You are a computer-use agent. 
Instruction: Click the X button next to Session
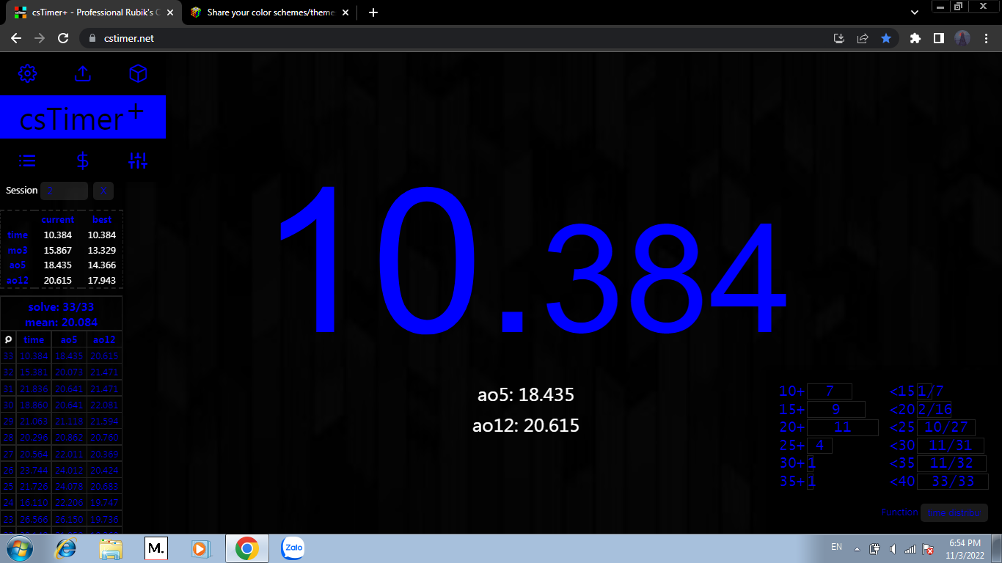(103, 191)
